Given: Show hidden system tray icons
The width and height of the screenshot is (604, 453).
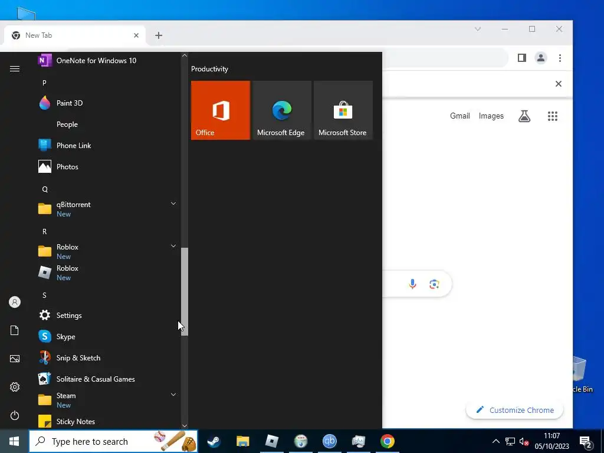Looking at the screenshot, I should pyautogui.click(x=495, y=441).
